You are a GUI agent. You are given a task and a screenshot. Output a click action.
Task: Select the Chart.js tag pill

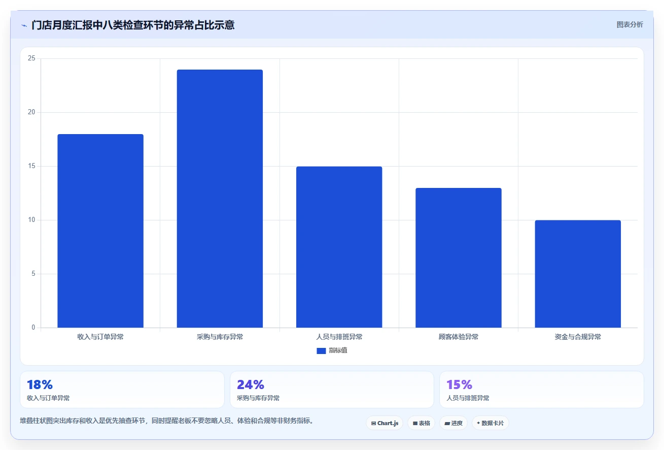[385, 423]
